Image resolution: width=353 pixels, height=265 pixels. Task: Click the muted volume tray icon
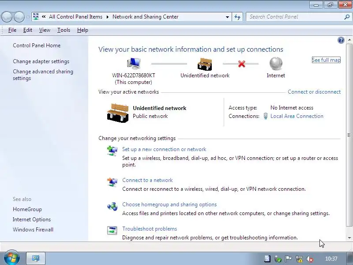[310, 259]
